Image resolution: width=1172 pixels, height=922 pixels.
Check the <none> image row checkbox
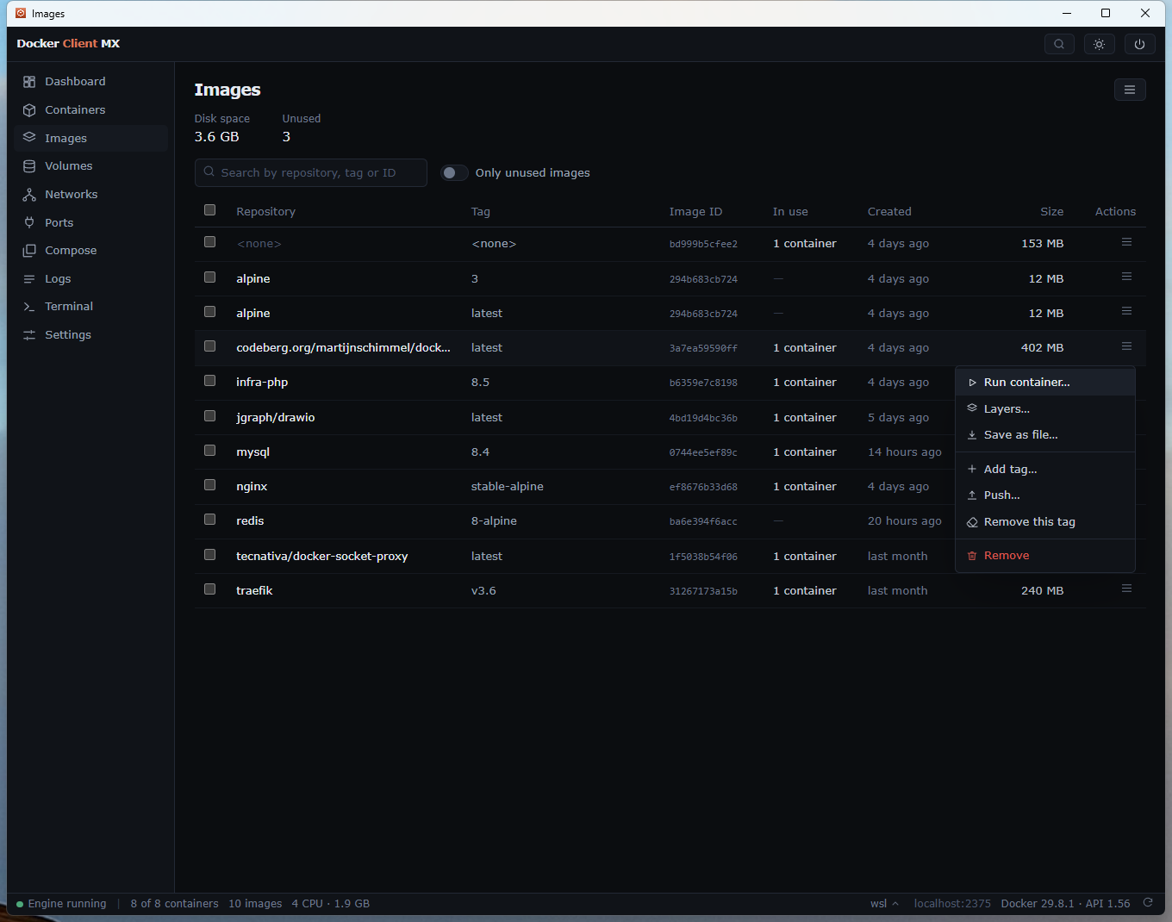[x=209, y=242]
